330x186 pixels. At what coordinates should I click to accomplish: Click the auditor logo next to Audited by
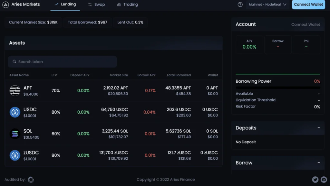pos(31,180)
